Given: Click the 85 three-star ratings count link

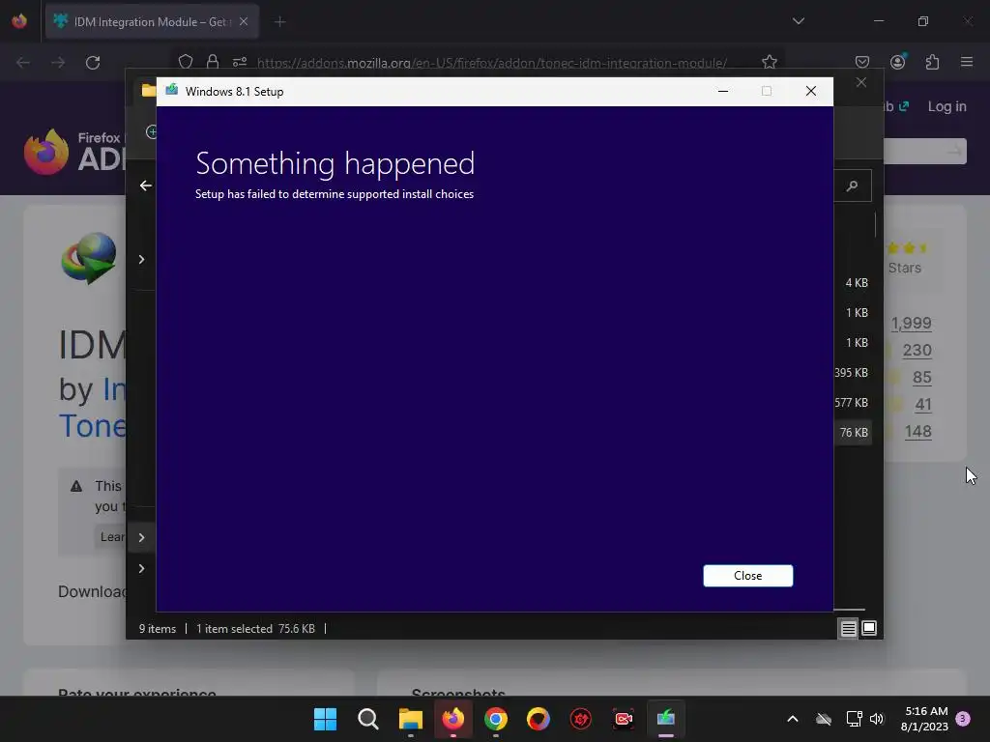Looking at the screenshot, I should (x=921, y=378).
